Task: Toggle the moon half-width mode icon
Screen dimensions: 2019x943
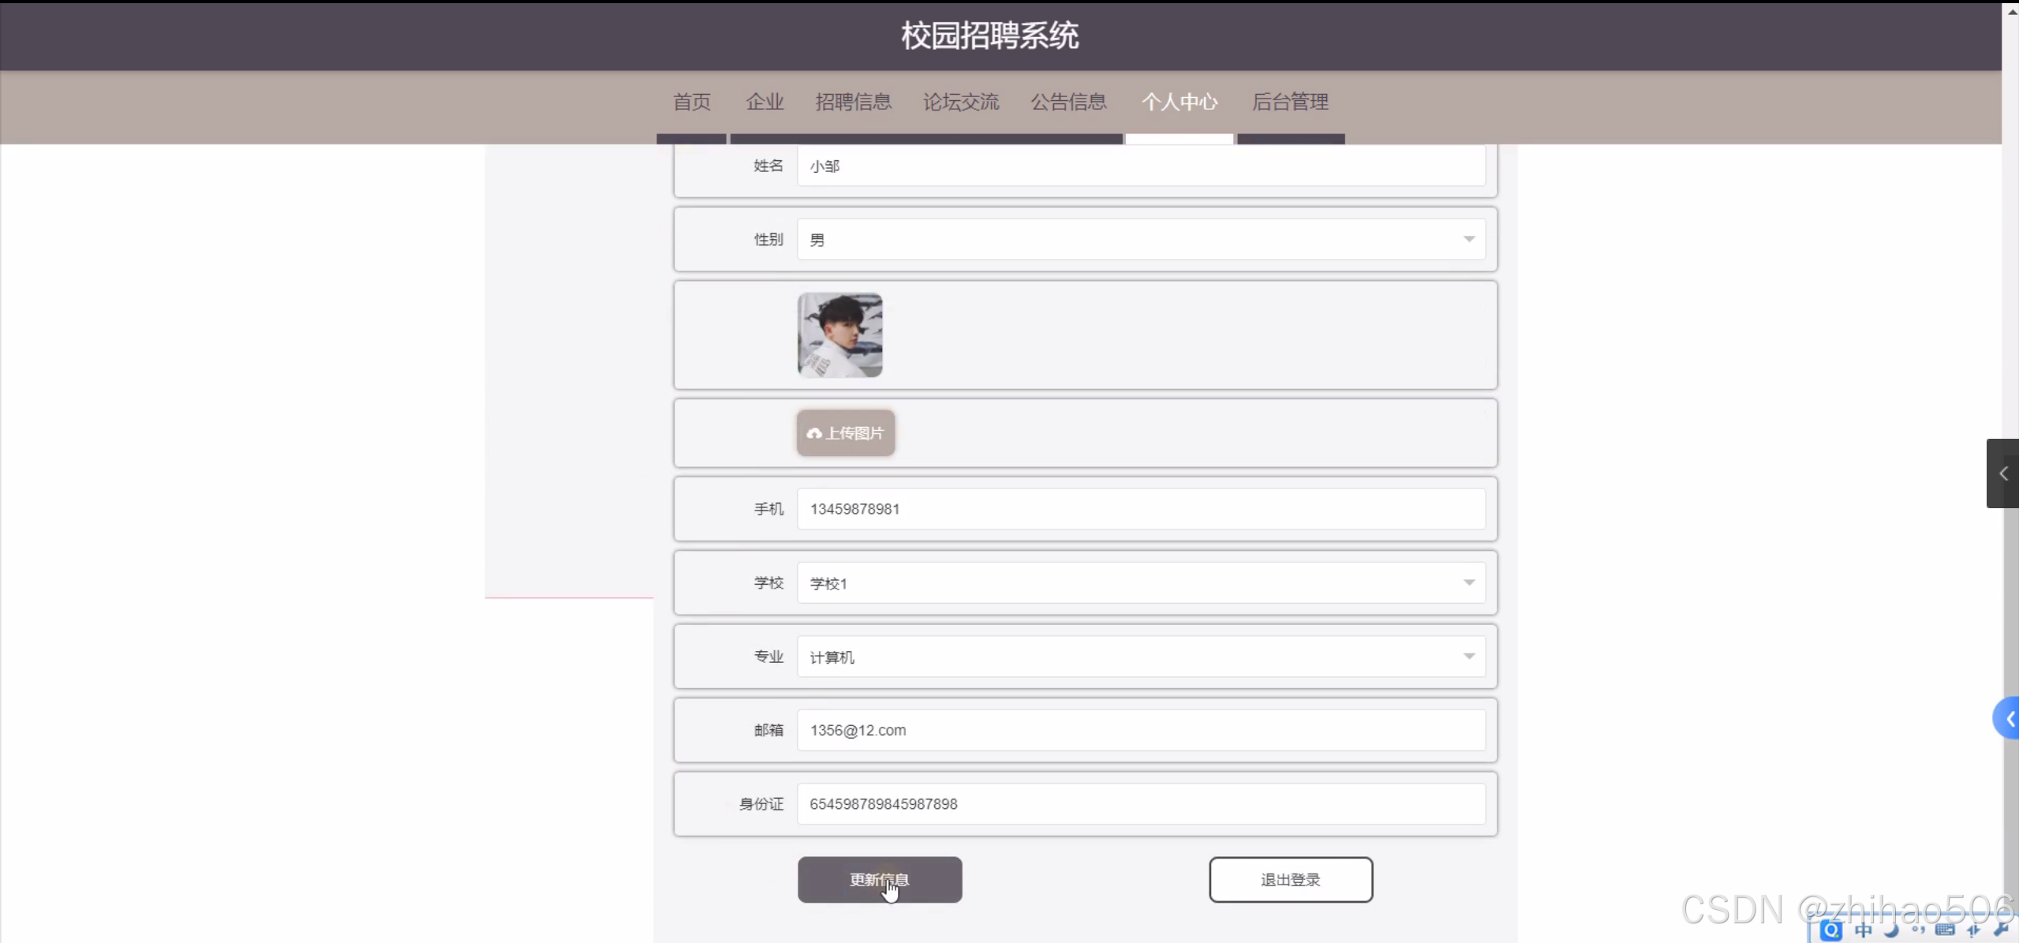Action: pos(1891,931)
